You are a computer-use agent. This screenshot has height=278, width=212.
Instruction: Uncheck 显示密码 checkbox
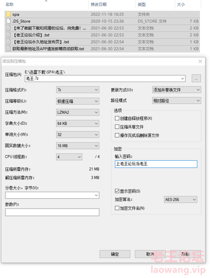pos(117,191)
